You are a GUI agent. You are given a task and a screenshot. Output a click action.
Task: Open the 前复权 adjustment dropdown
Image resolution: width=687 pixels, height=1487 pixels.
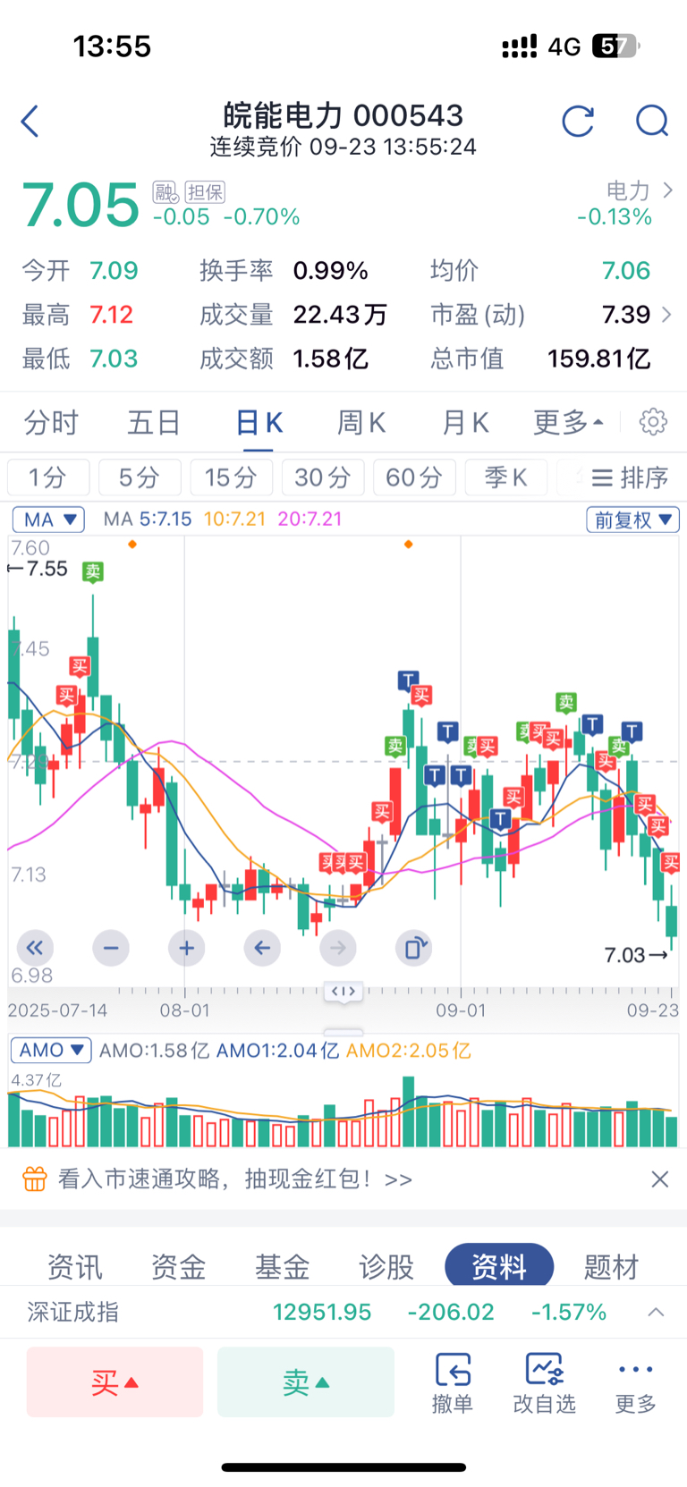coord(632,520)
